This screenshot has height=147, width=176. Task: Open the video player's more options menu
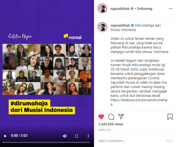(x=88, y=136)
